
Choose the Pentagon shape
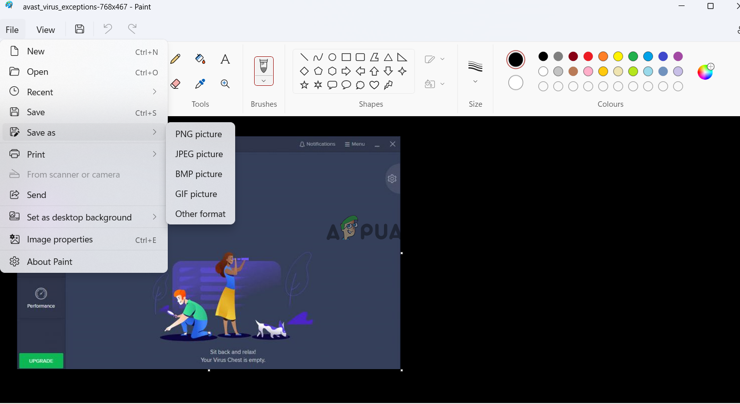tap(318, 71)
